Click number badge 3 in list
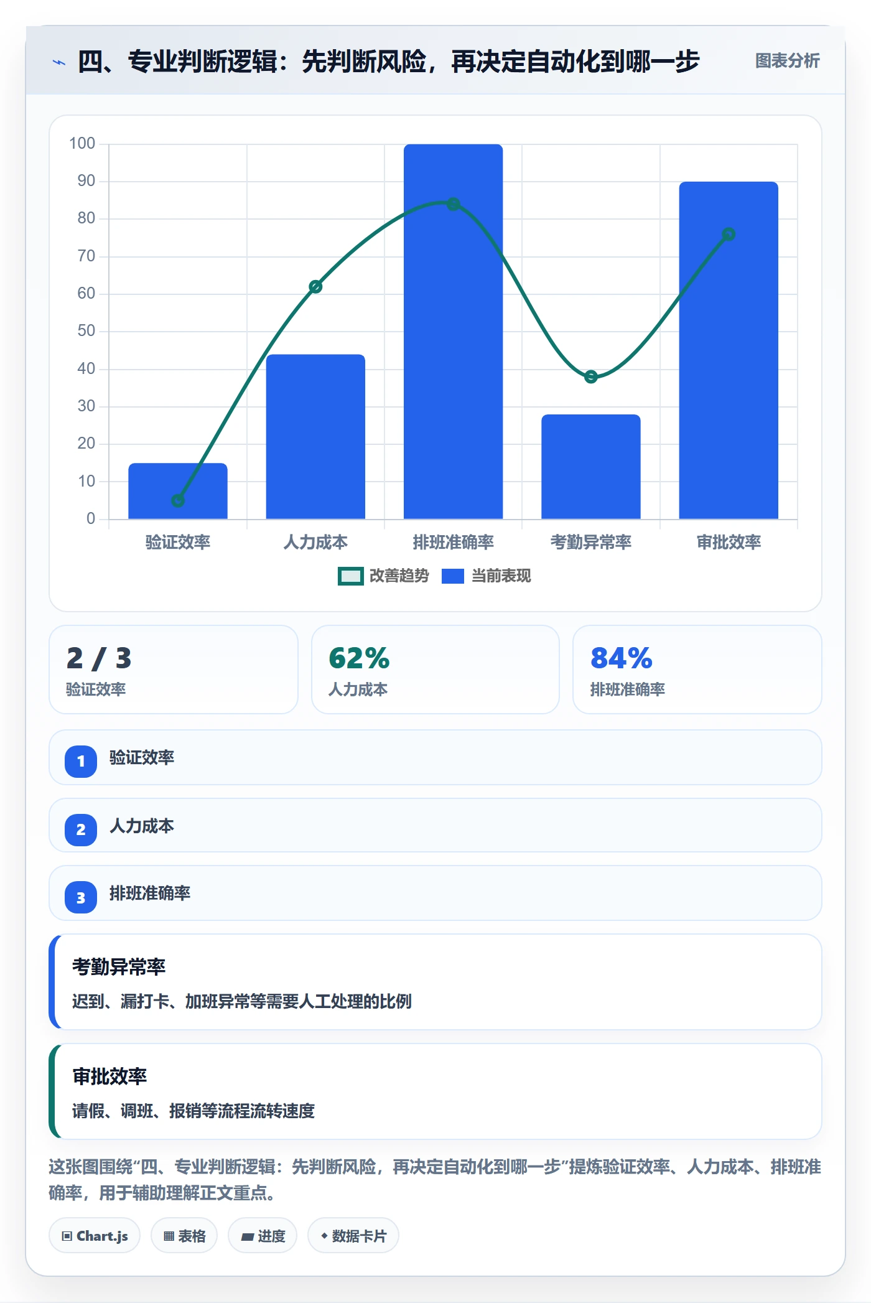 (x=81, y=897)
